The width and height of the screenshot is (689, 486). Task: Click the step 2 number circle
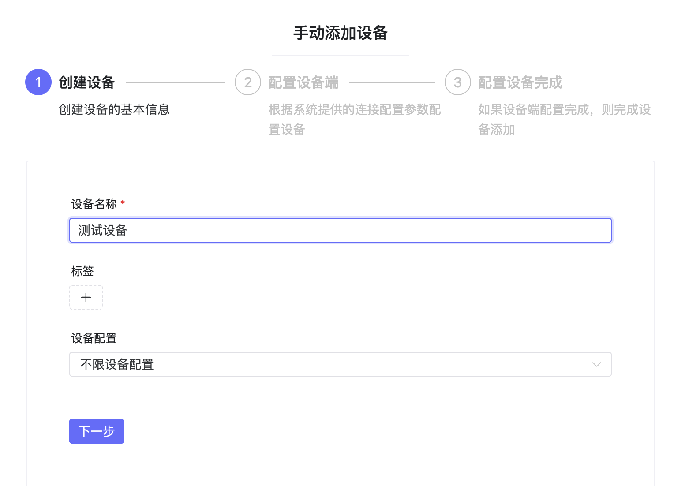click(248, 82)
